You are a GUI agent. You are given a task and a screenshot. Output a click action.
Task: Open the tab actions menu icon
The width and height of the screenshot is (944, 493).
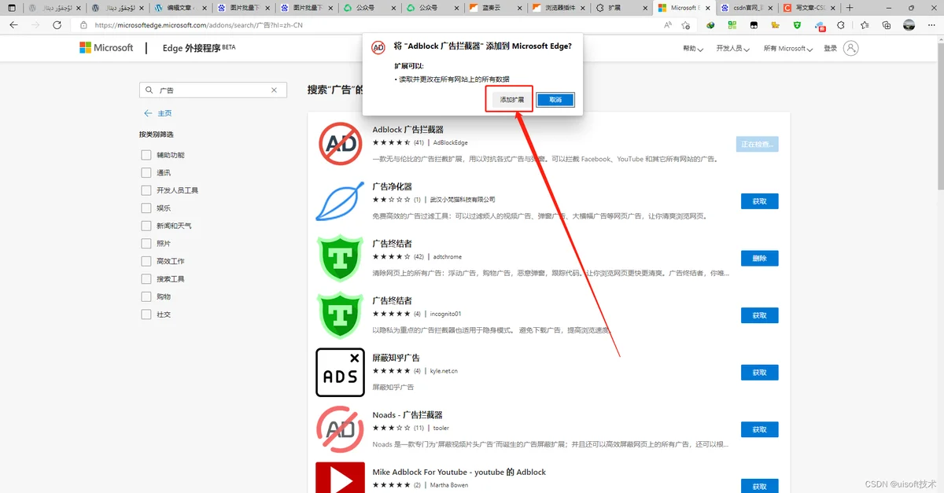tap(11, 7)
